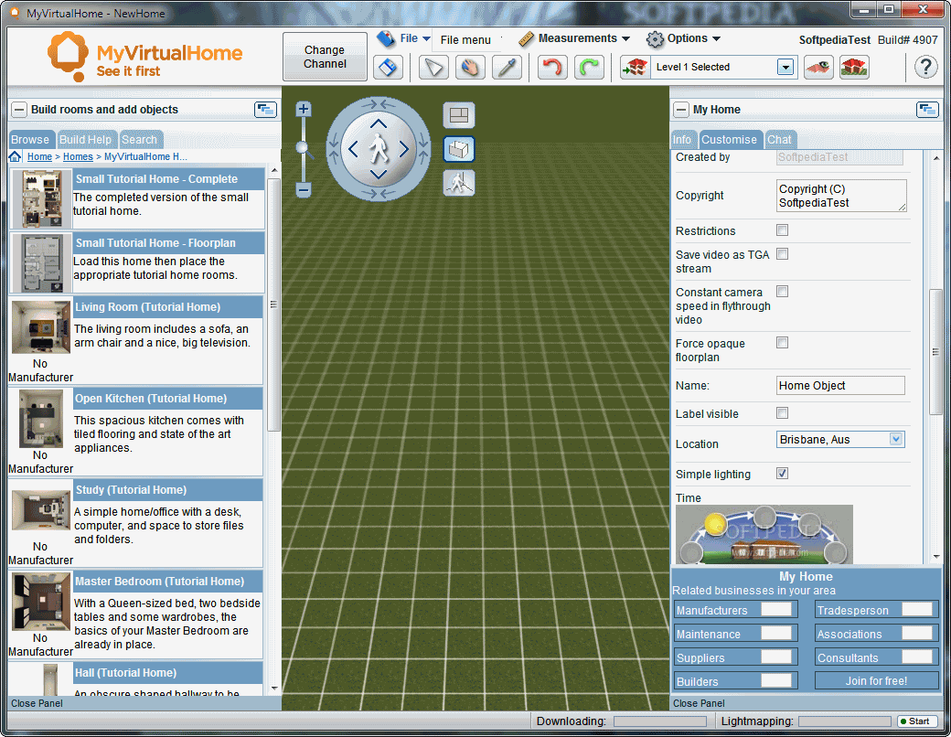Viewport: 951px width, 737px height.
Task: Switch to 3D box view icon
Action: coord(459,149)
